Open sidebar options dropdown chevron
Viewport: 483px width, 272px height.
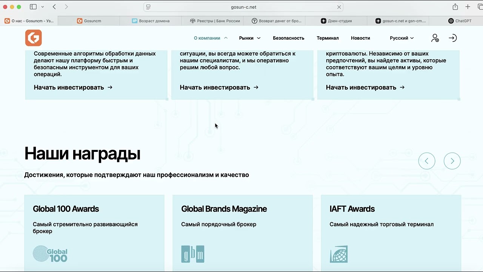click(43, 7)
